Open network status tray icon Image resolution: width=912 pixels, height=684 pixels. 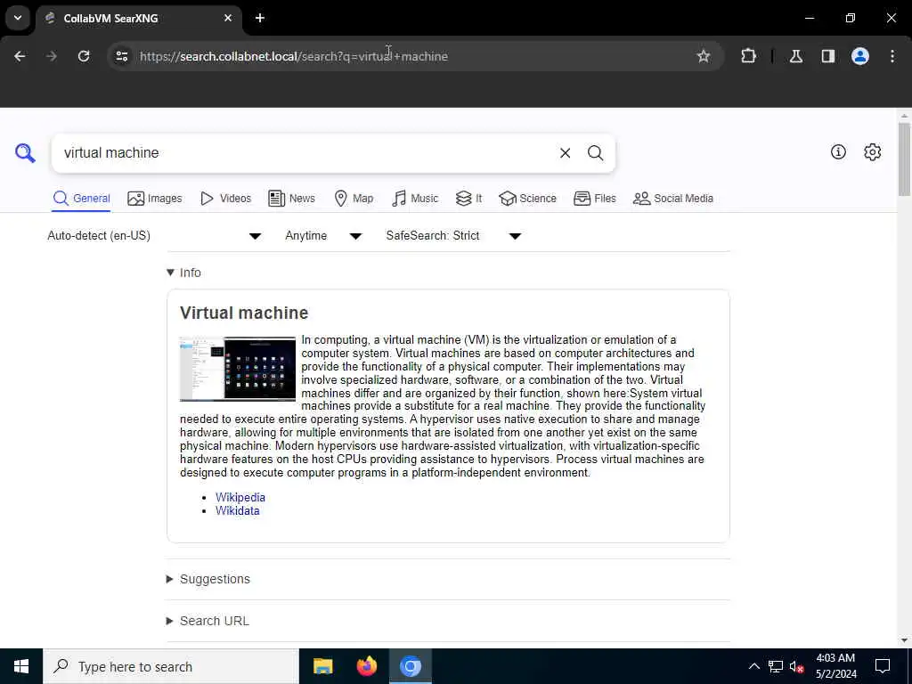[776, 666]
